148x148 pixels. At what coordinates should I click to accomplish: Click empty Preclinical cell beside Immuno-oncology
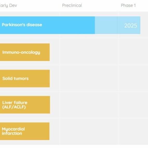(x=89, y=51)
